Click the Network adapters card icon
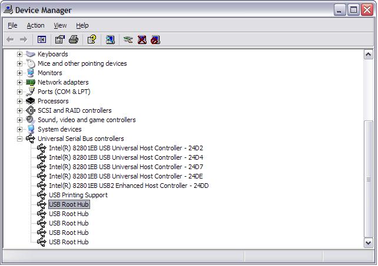 pyautogui.click(x=31, y=82)
